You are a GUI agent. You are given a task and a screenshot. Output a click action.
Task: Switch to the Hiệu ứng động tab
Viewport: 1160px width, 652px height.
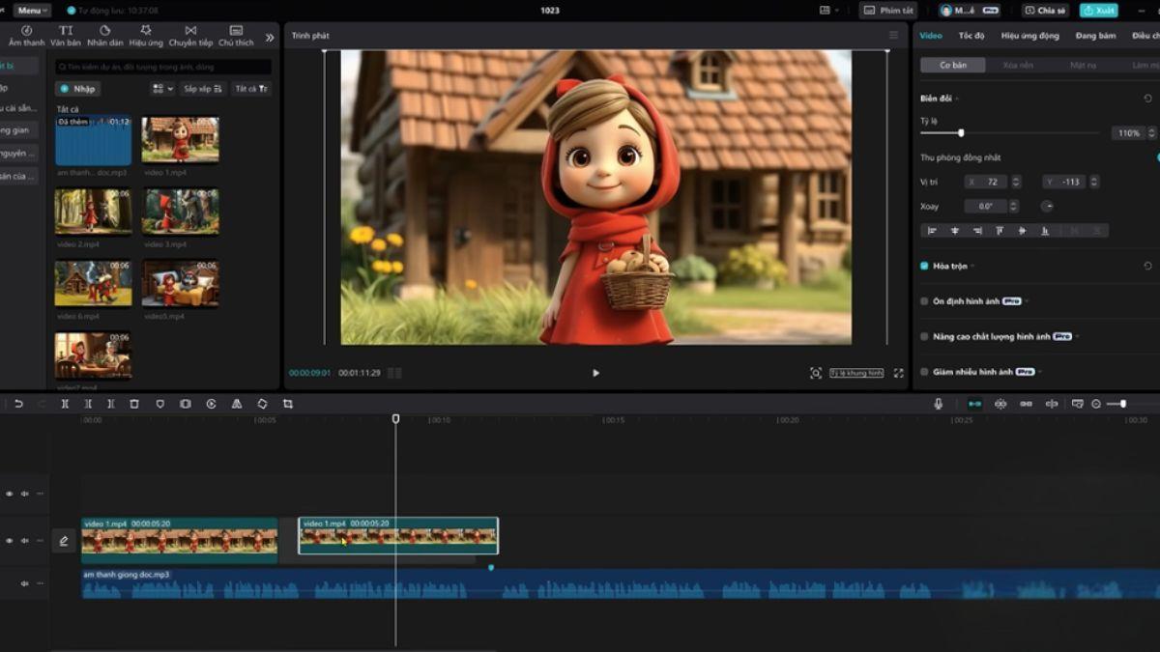pyautogui.click(x=1030, y=36)
